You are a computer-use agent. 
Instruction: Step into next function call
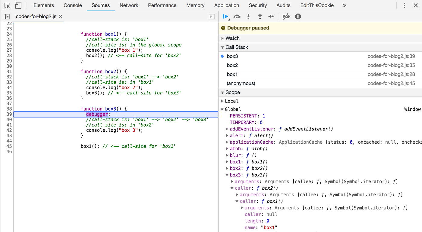(x=248, y=17)
